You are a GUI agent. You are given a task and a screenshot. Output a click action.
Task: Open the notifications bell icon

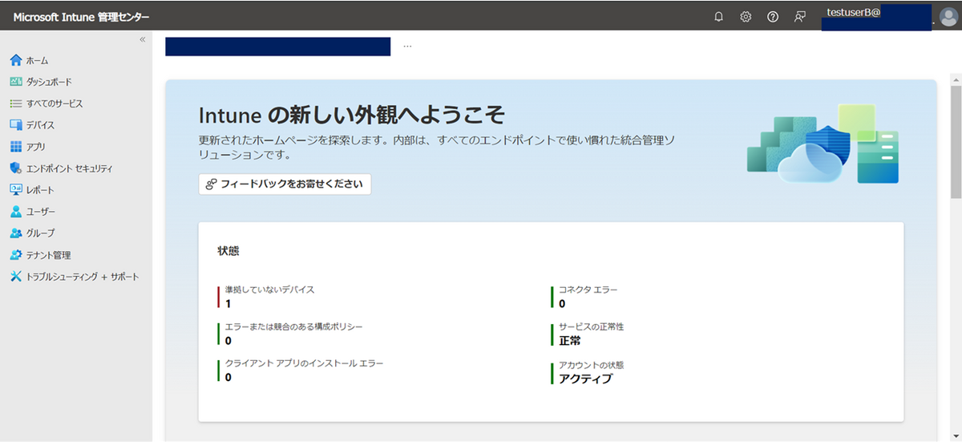719,16
